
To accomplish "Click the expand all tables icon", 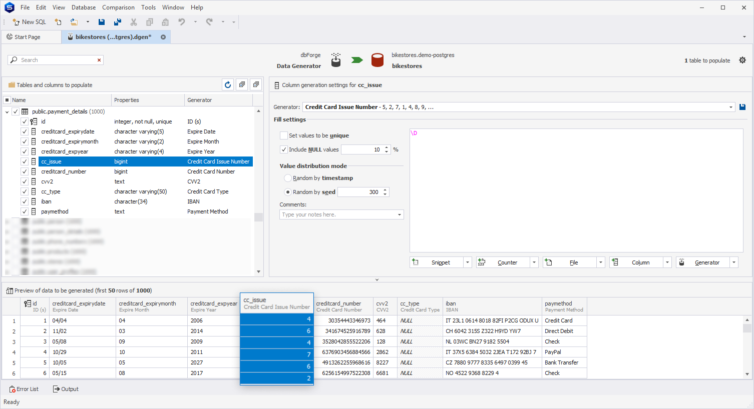I will pos(242,84).
